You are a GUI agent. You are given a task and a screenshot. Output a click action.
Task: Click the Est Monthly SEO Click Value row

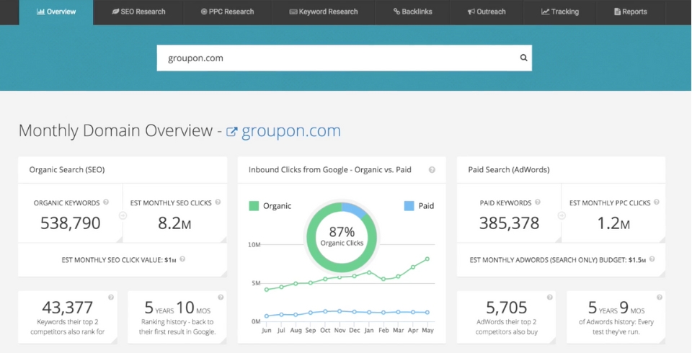[123, 260]
